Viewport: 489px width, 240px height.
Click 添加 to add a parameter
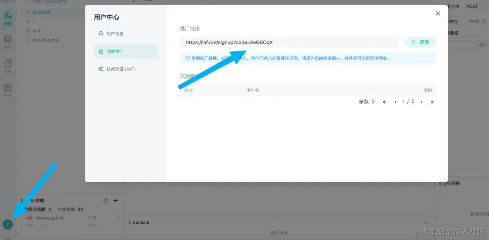pos(483,45)
